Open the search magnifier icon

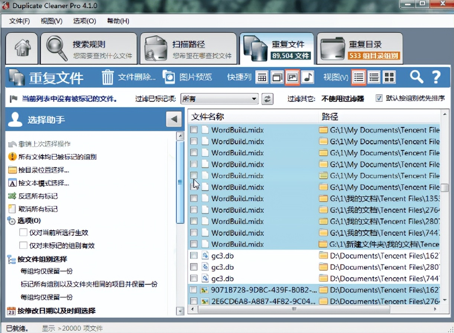[416, 77]
